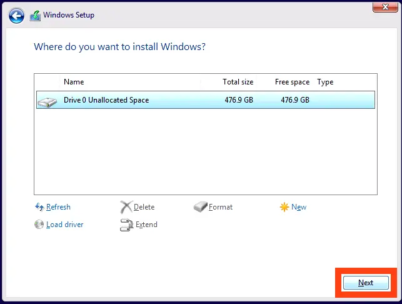402x304 pixels.
Task: Click the Type column header
Action: pos(325,82)
